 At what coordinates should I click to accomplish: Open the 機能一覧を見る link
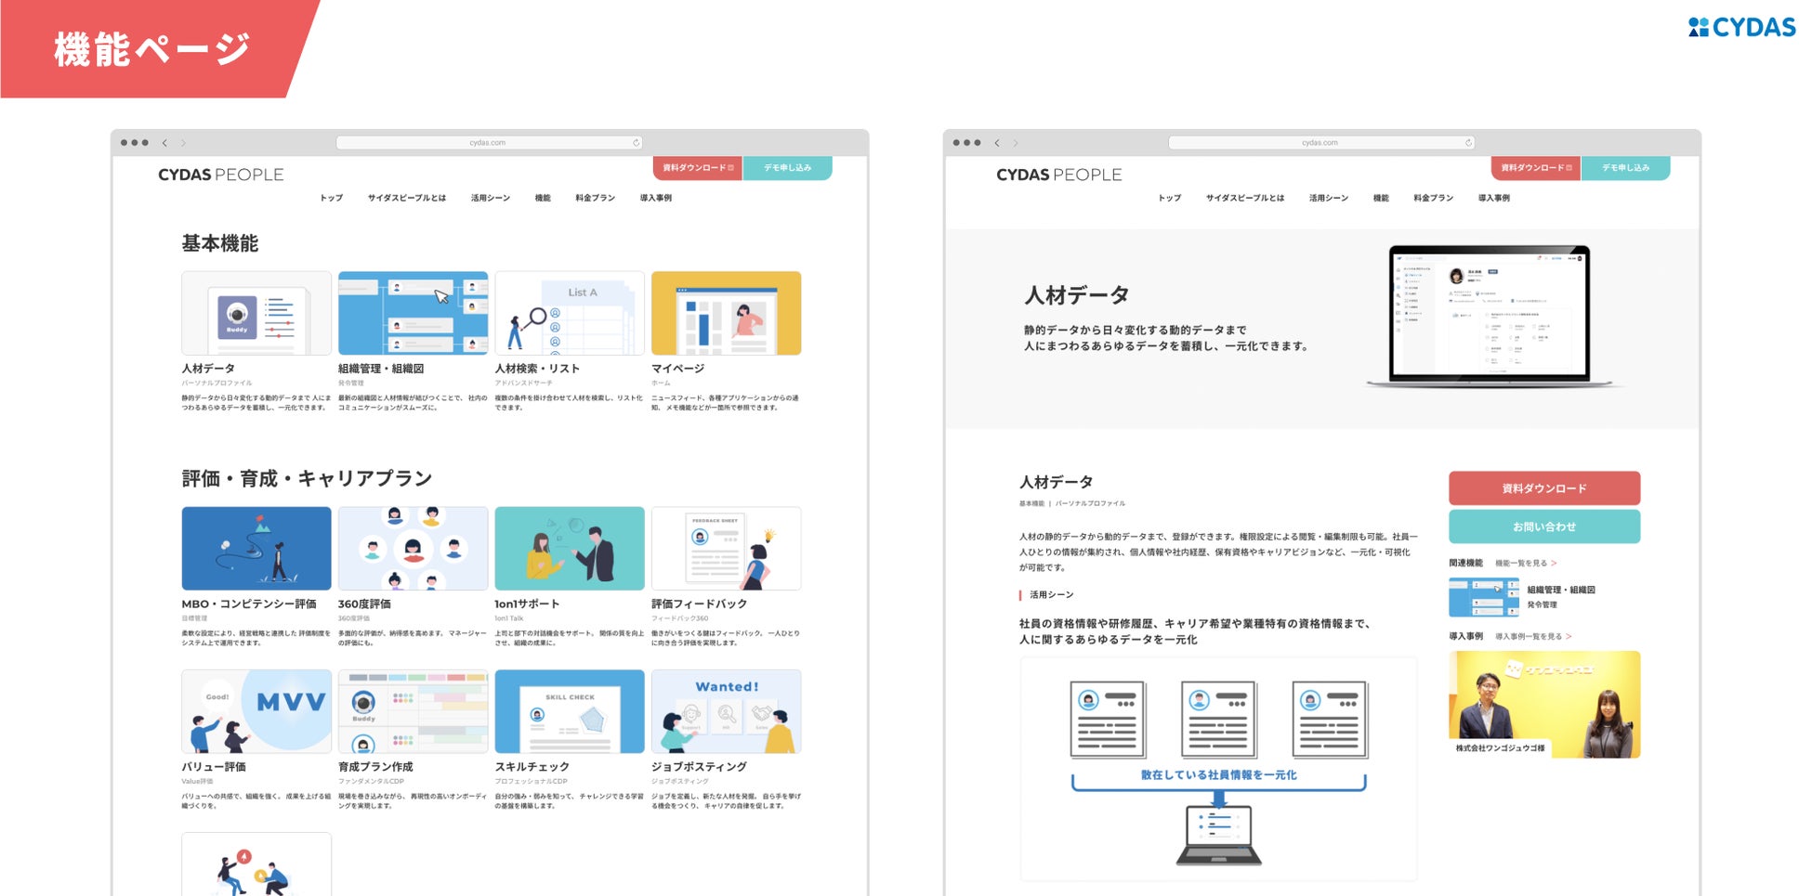tap(1526, 563)
